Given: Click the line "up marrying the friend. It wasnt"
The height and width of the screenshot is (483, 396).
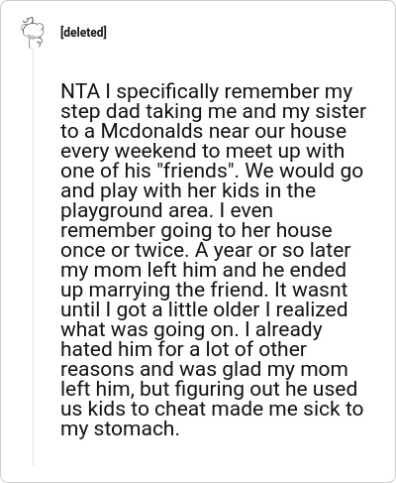Looking at the screenshot, I should coord(204,291).
